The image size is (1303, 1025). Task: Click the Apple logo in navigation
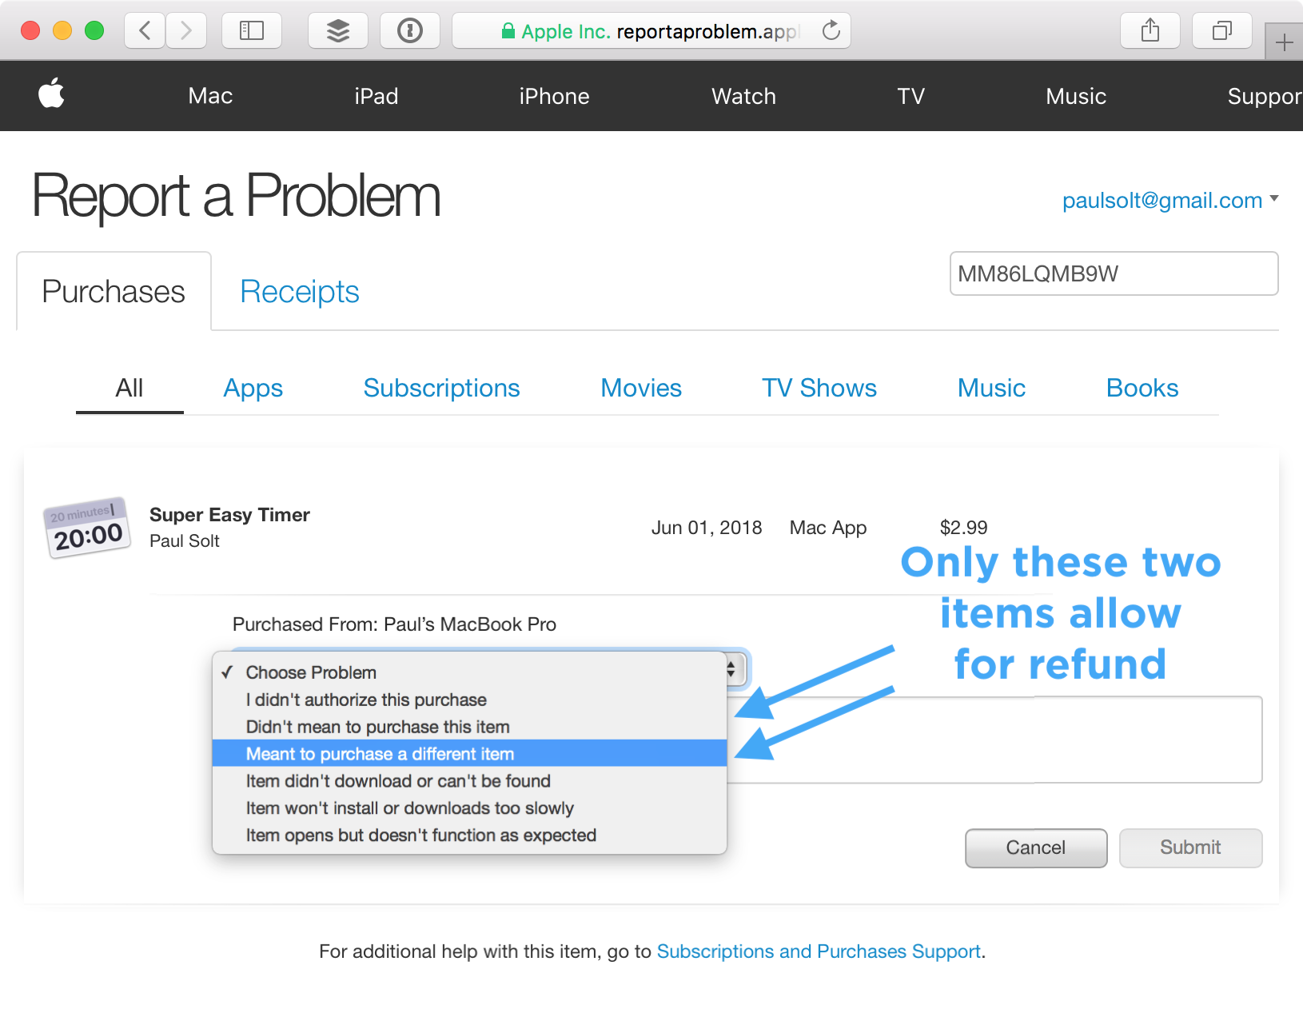pos(52,93)
